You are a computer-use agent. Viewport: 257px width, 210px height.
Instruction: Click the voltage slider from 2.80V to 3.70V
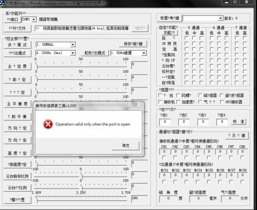[81, 200]
